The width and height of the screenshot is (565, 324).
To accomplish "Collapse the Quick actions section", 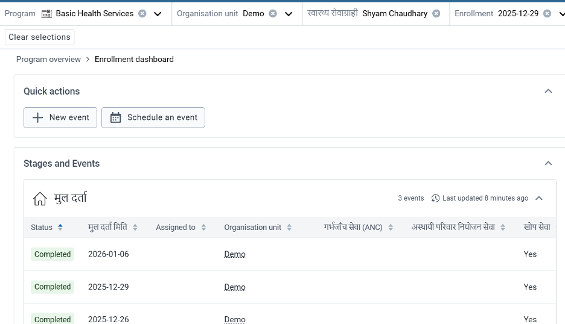I will 548,91.
